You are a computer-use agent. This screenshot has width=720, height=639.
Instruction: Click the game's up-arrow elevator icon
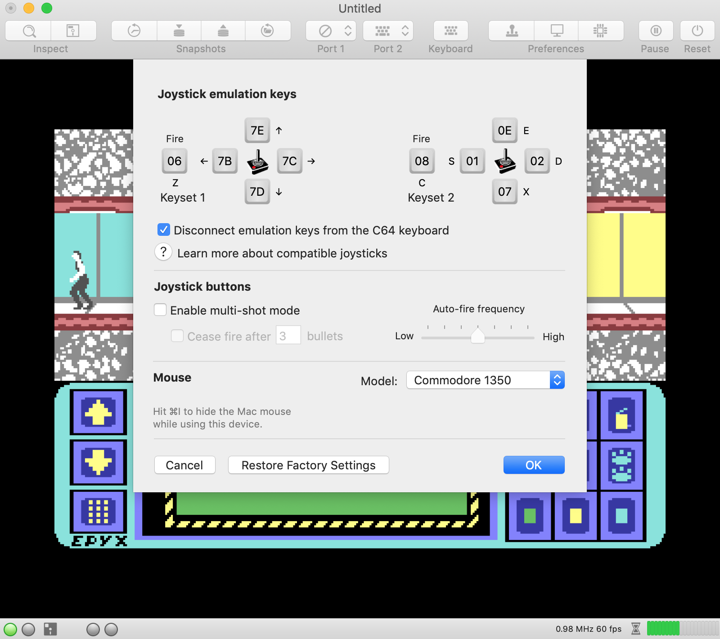pos(99,413)
